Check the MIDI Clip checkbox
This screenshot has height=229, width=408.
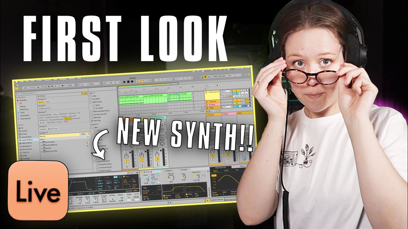pyautogui.click(x=92, y=118)
